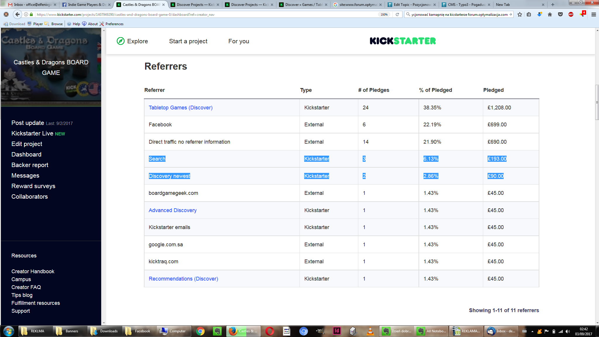This screenshot has height=337, width=599.
Task: Switch to the CMS - Typo3 tab
Action: coord(466,5)
